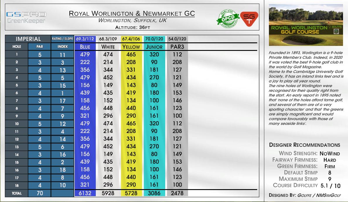Screen dimensions: 348x202
Task: Select Course Difficulty value '5.1 / 10'
Action: 330,186
